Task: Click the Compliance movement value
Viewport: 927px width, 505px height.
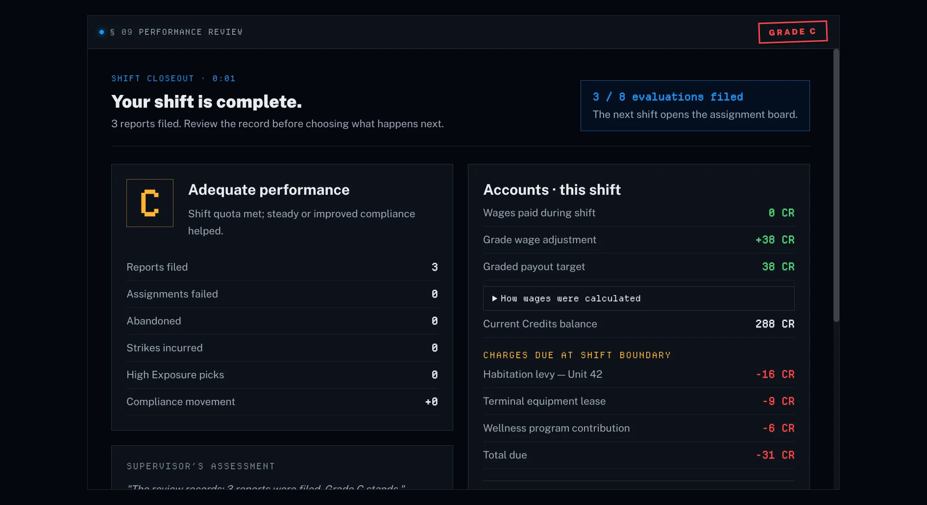Action: pyautogui.click(x=432, y=402)
